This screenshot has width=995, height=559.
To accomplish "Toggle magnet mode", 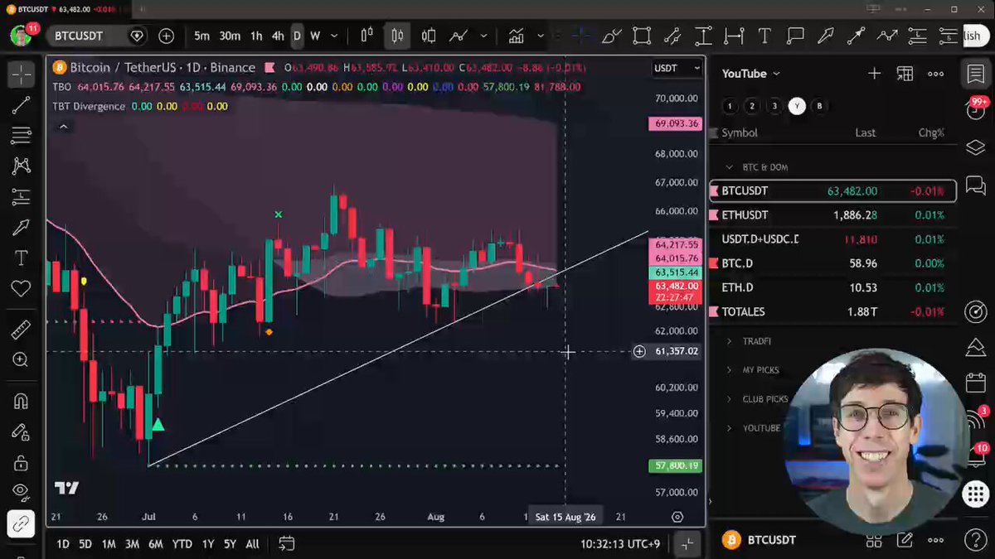I will tap(21, 402).
